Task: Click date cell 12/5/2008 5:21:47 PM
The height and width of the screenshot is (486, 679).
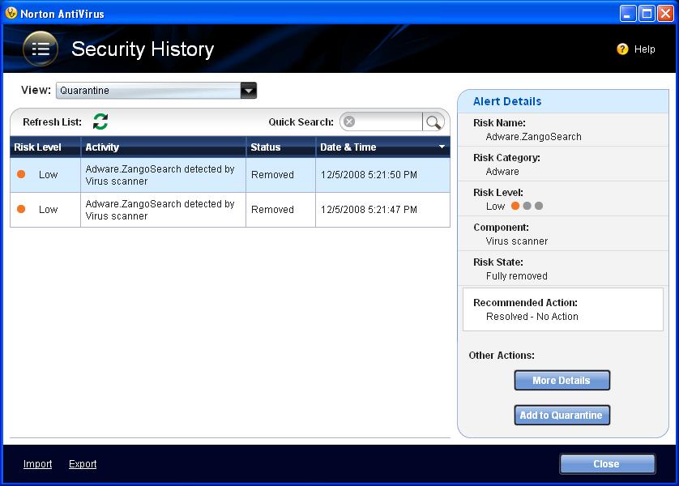Action: tap(369, 210)
